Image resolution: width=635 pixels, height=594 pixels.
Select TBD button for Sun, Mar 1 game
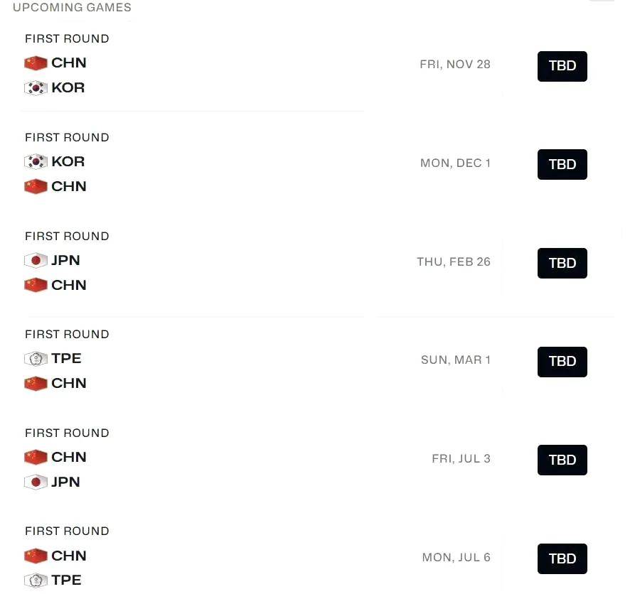[x=562, y=362]
